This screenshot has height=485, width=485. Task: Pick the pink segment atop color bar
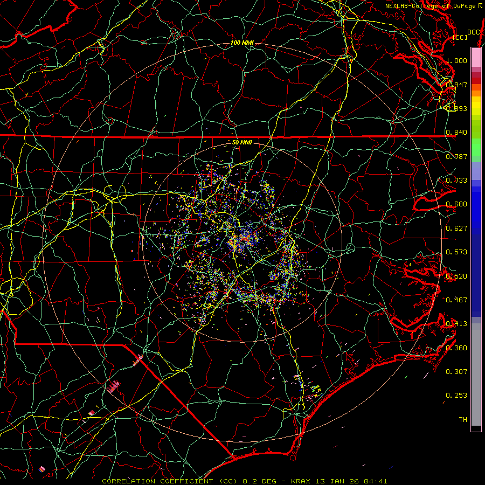[476, 57]
